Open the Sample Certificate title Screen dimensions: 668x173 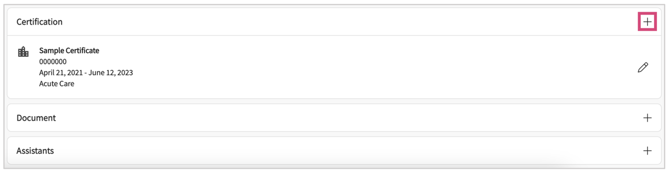click(69, 50)
